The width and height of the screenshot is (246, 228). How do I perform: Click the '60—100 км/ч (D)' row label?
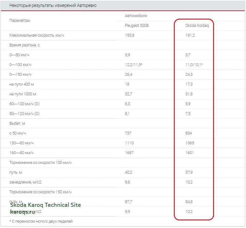tap(24, 104)
